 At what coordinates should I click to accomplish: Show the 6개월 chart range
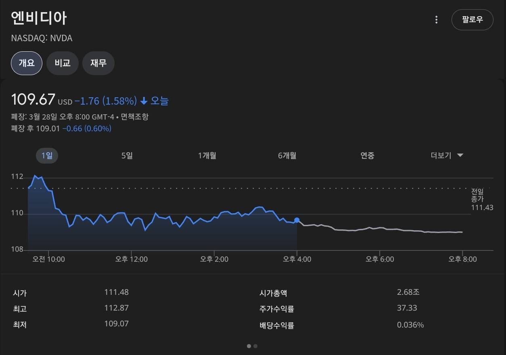click(x=287, y=155)
